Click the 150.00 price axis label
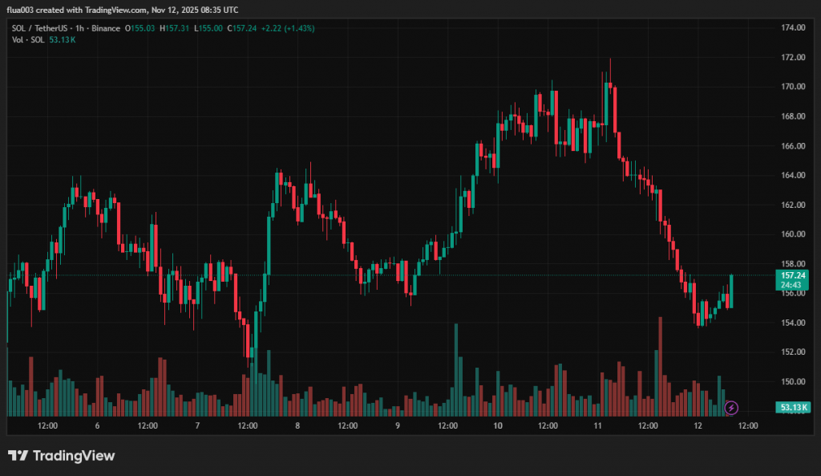The image size is (821, 476). pyautogui.click(x=792, y=382)
